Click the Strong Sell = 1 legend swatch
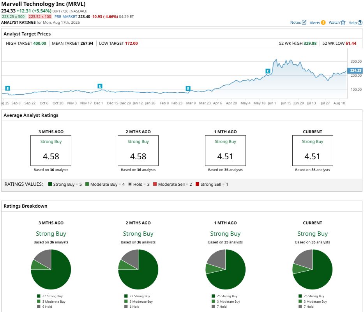The width and height of the screenshot is (364, 312). pyautogui.click(x=197, y=184)
